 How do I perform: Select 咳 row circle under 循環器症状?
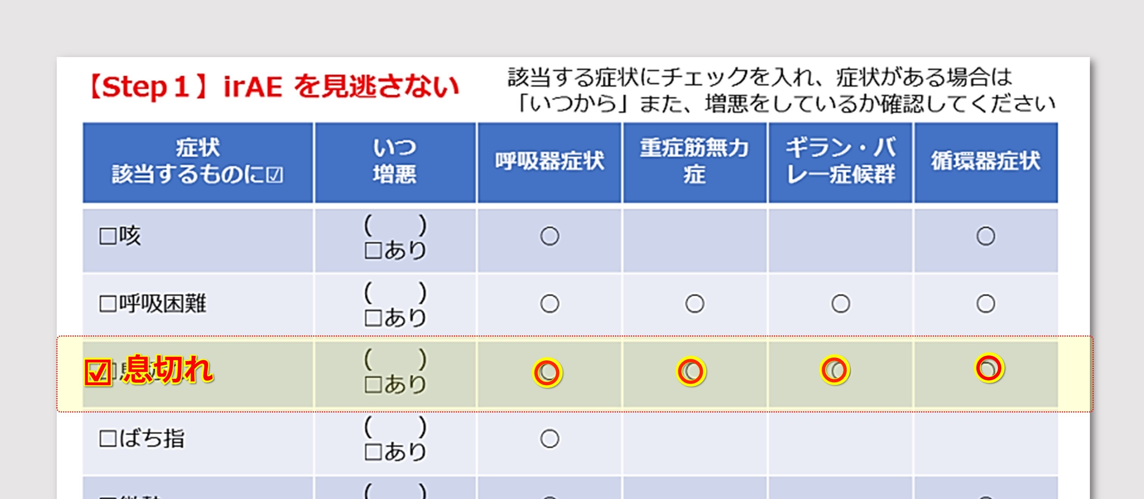click(x=985, y=236)
